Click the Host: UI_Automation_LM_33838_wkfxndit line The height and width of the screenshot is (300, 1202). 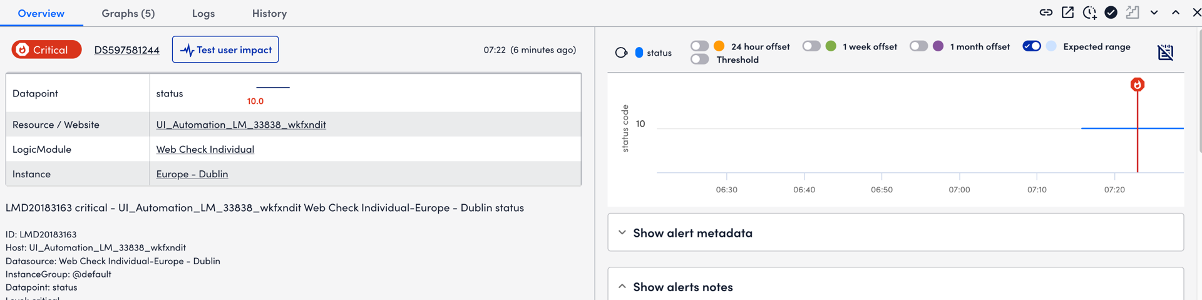click(x=96, y=247)
